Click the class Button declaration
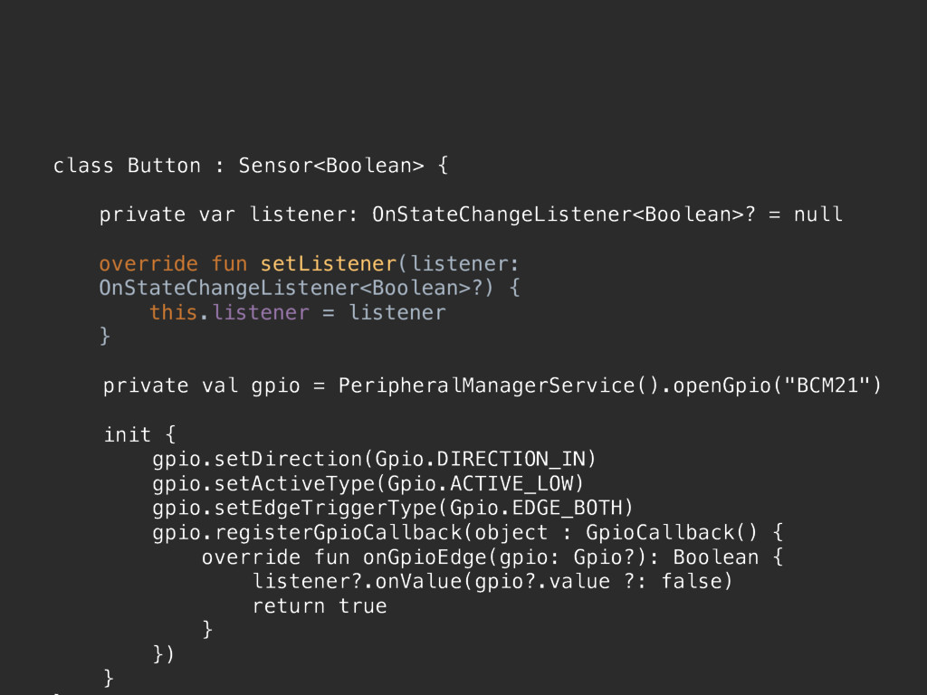This screenshot has width=927, height=695. (x=127, y=166)
